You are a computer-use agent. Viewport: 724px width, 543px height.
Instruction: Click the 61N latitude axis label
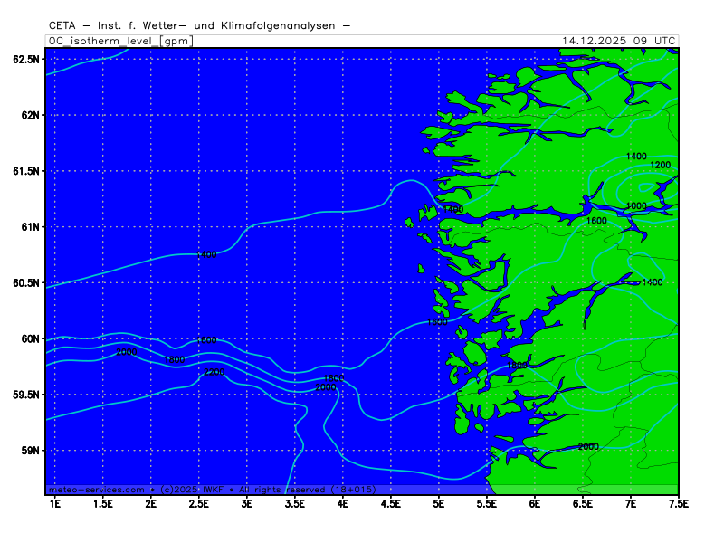pyautogui.click(x=32, y=227)
